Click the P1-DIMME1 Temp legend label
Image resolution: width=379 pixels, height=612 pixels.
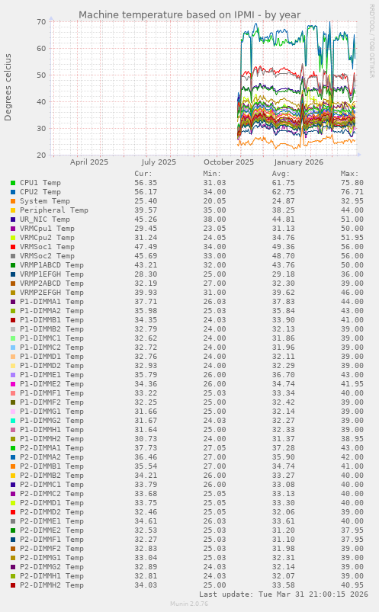[52, 375]
